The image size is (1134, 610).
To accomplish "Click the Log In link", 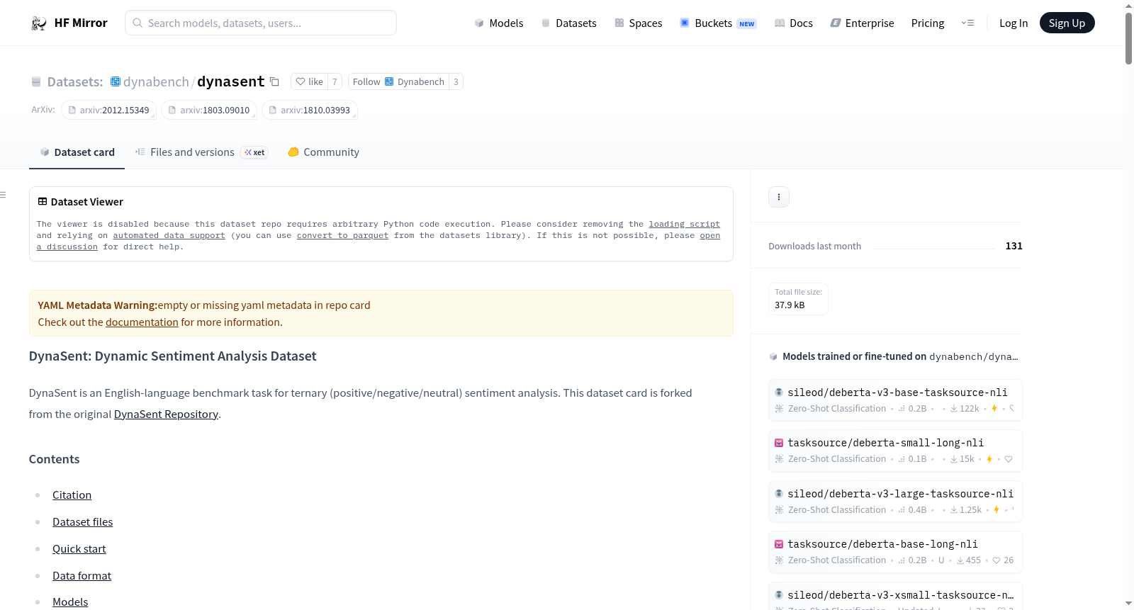I will pos(1014,23).
